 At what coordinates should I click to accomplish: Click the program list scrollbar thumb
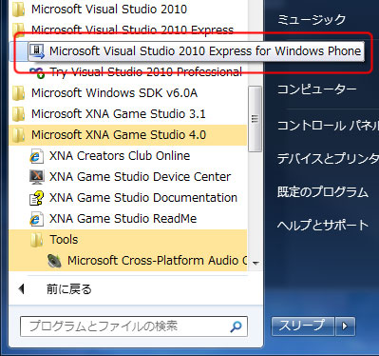[x=255, y=119]
